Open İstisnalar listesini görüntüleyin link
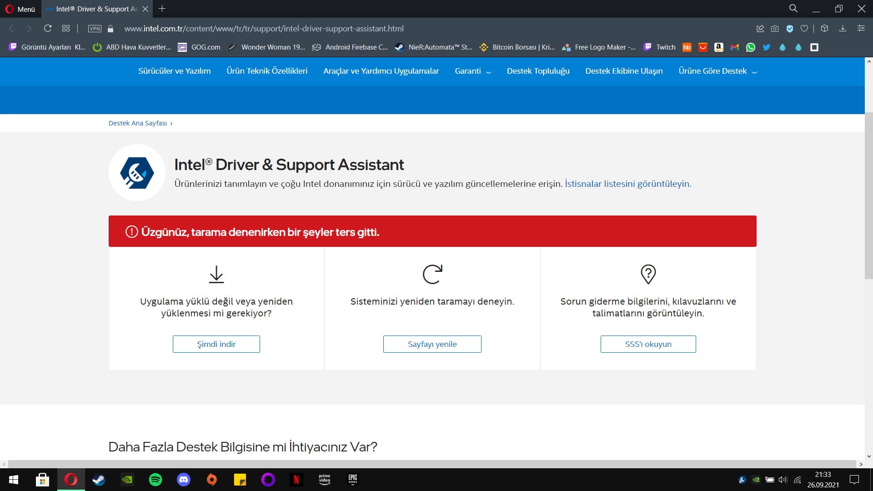This screenshot has width=873, height=491. (x=628, y=184)
